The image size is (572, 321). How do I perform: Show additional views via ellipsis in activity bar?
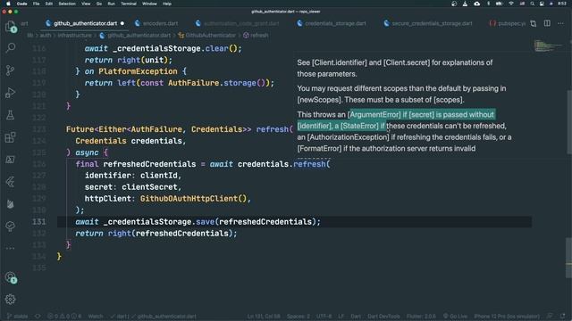coord(11,249)
